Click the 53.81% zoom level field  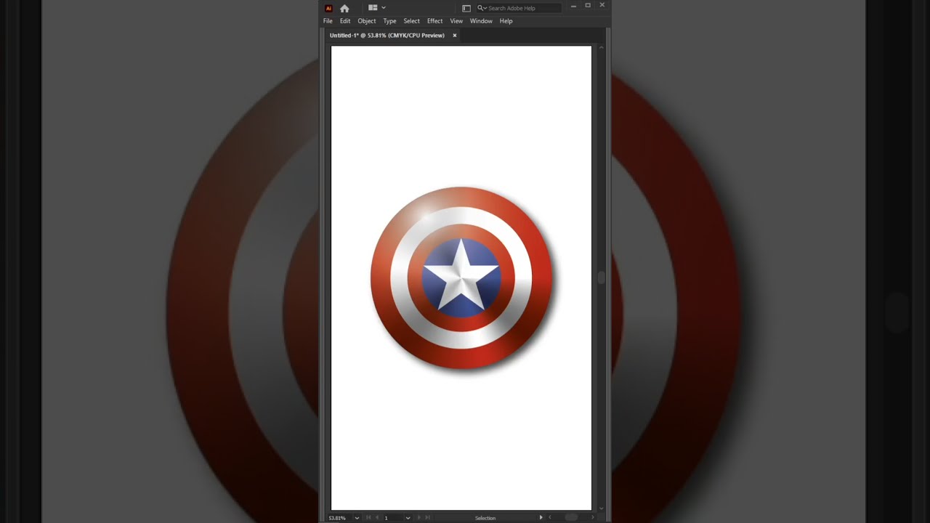(x=338, y=518)
